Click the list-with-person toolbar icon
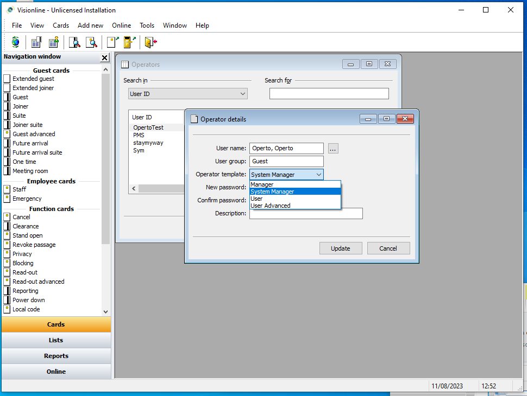 coord(53,42)
